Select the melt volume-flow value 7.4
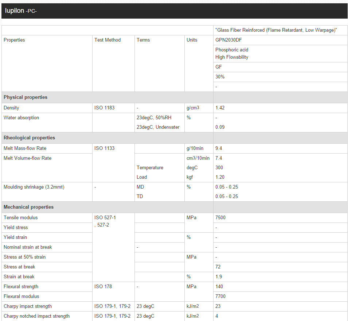348x321 pixels. click(x=218, y=158)
